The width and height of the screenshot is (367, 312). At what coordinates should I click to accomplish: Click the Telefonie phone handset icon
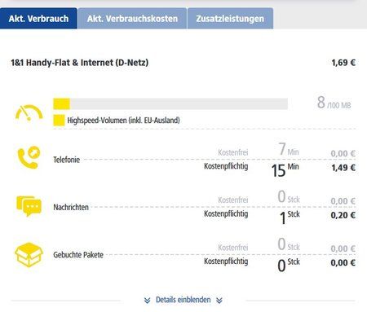[x=29, y=158]
